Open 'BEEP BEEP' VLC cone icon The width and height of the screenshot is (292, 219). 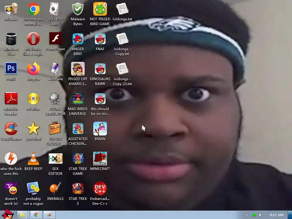coord(33,158)
